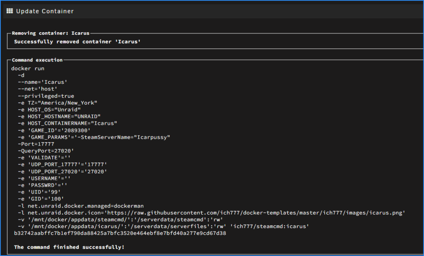Screen dimensions: 424x256
Task: Click the 'Command execution' heading
Action: click(x=37, y=60)
